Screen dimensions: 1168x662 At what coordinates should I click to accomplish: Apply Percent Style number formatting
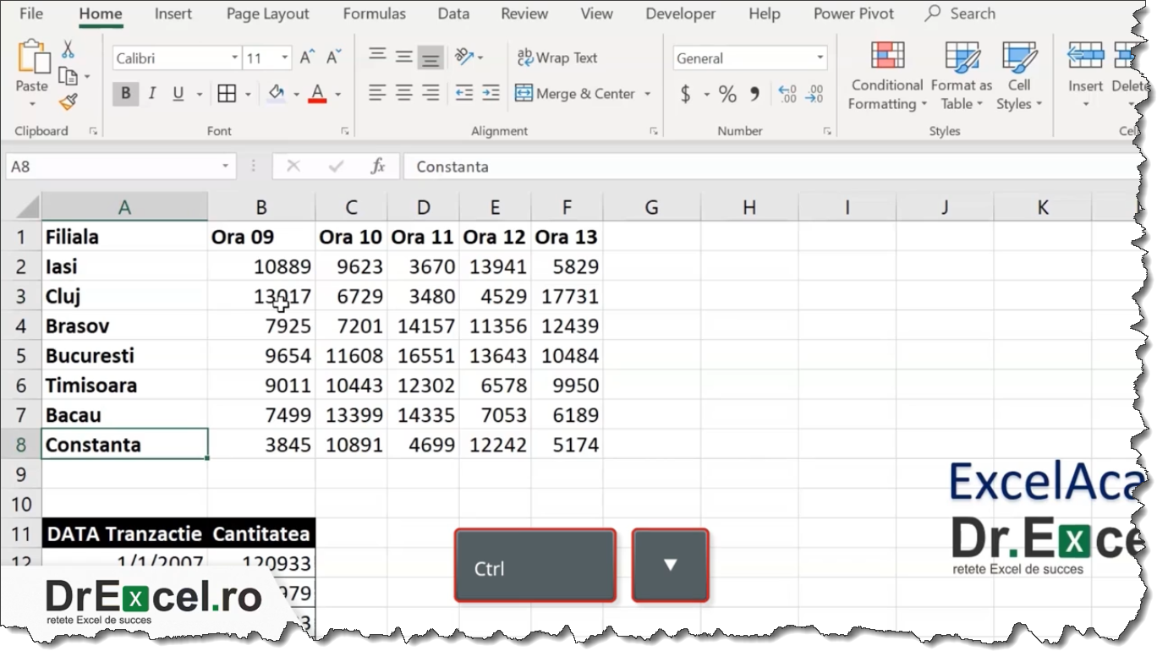726,94
